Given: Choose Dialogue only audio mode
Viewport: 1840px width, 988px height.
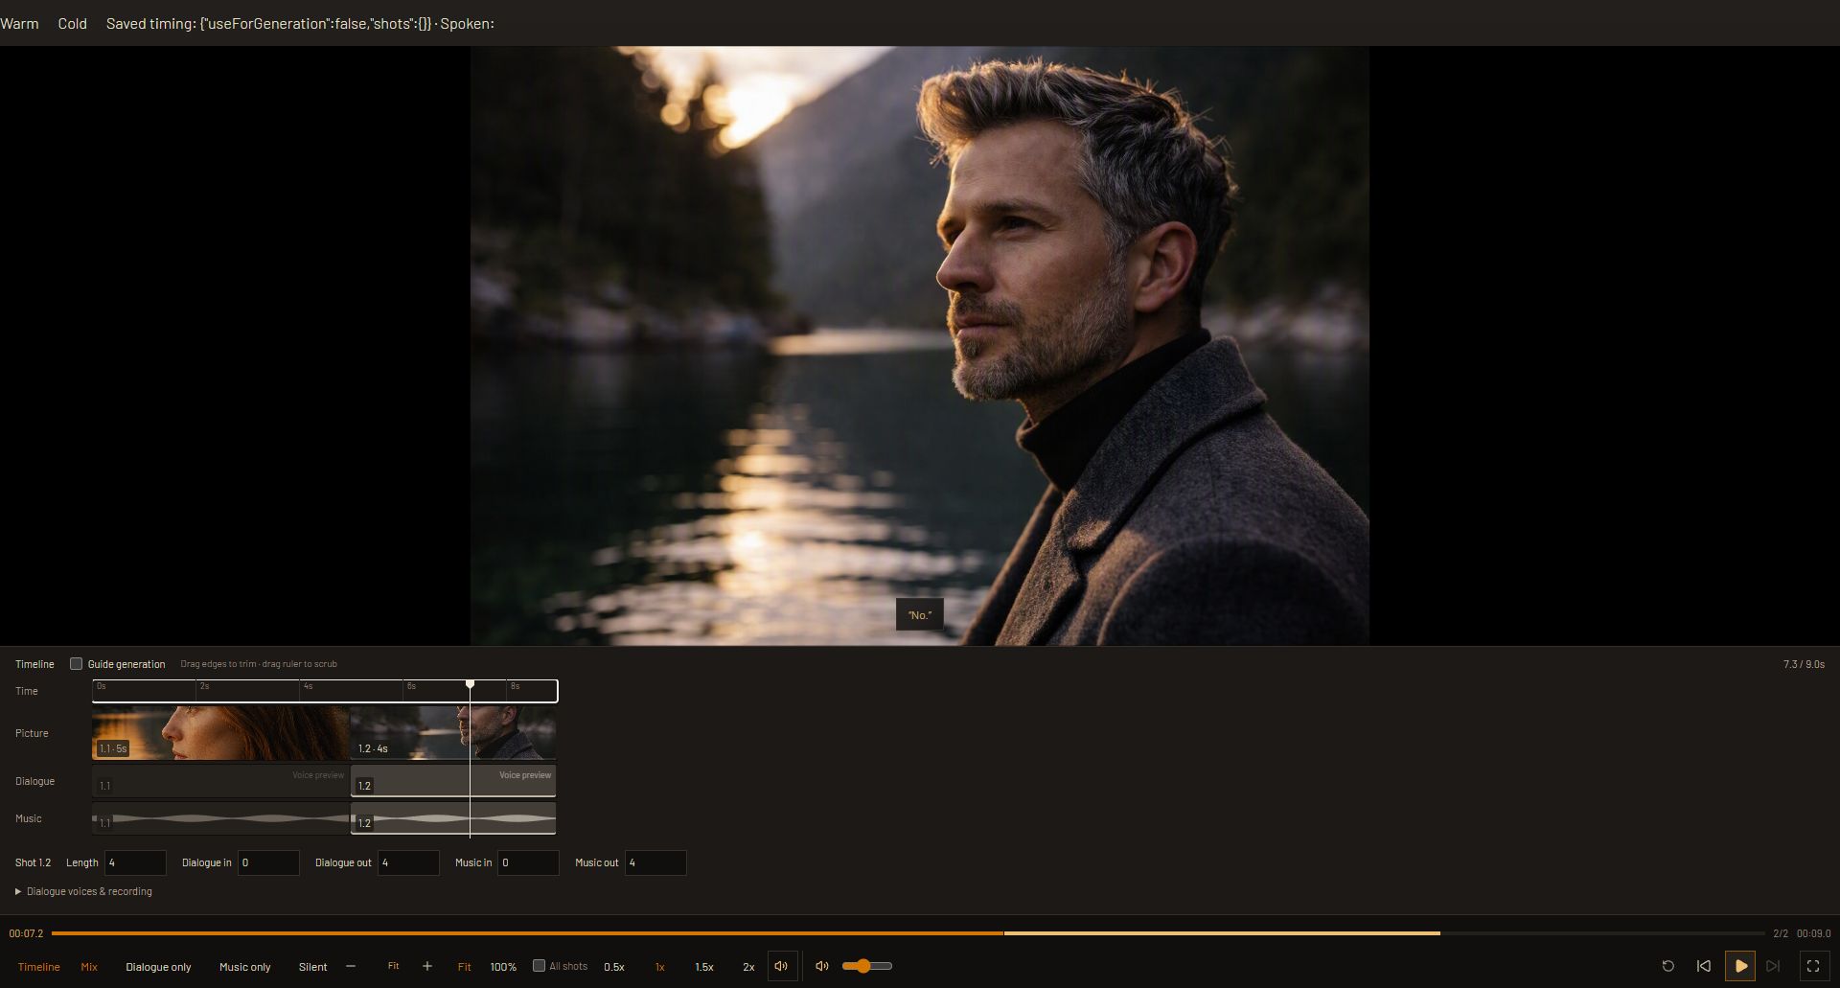Looking at the screenshot, I should tap(158, 967).
